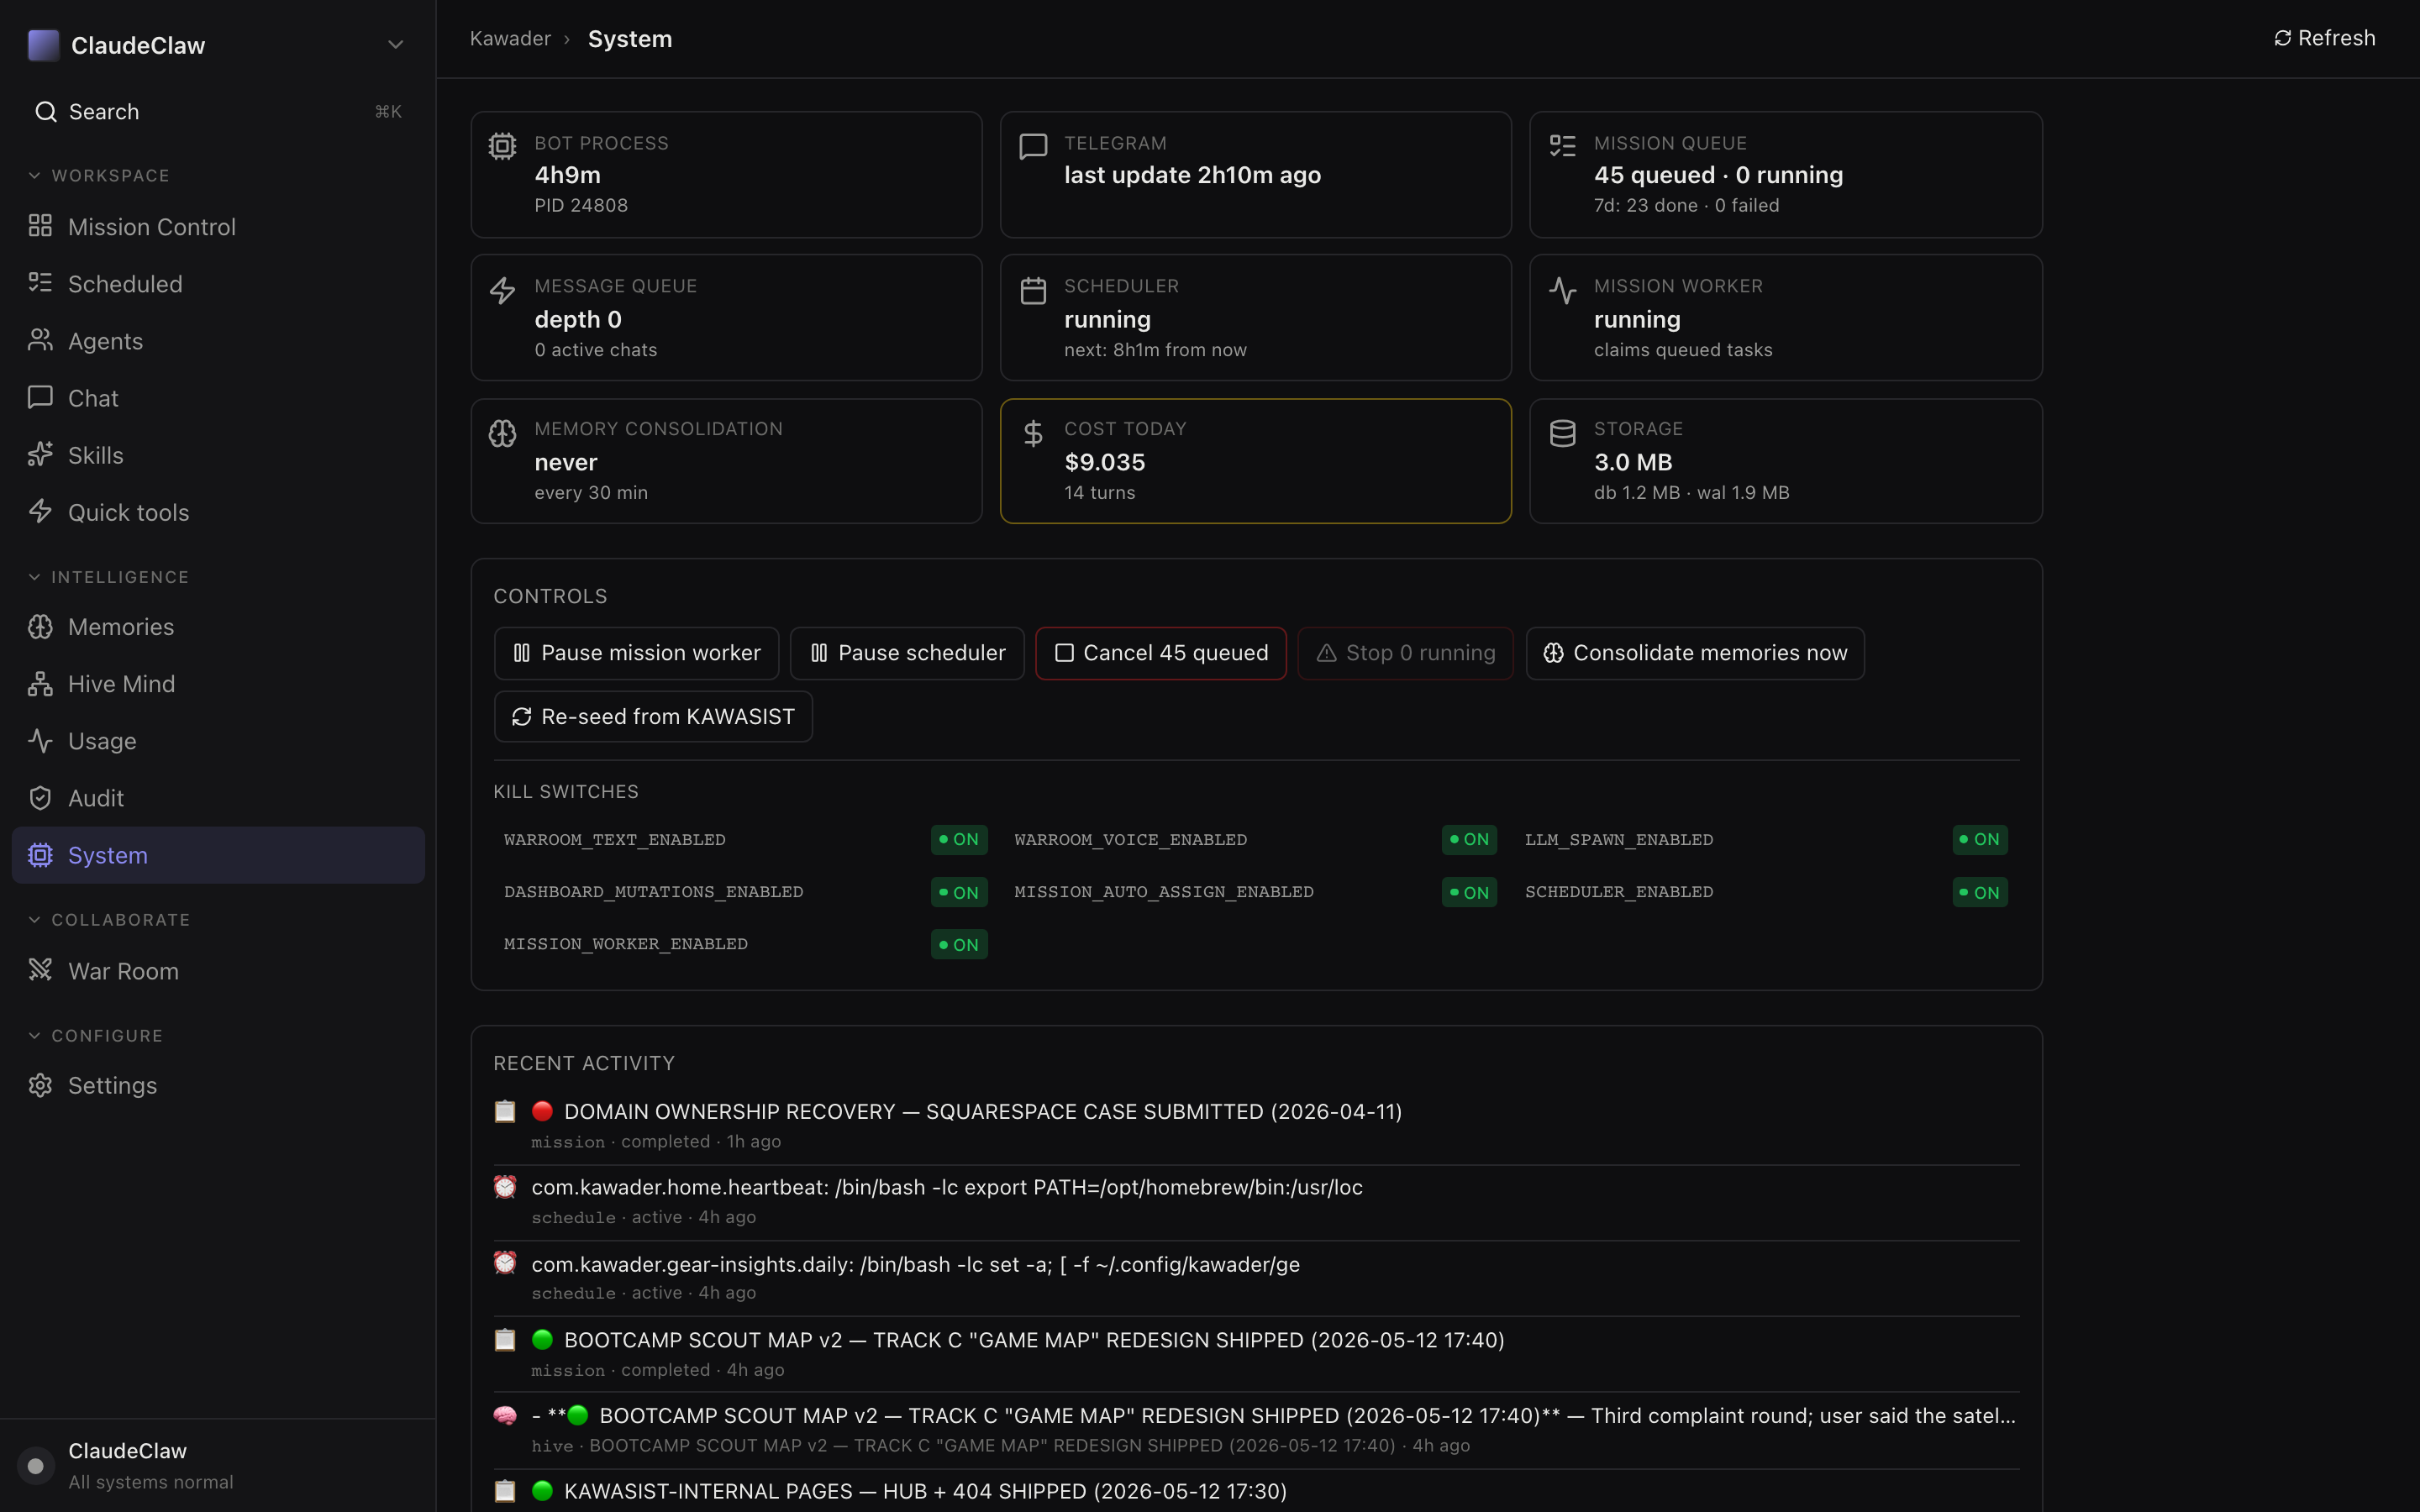This screenshot has width=2420, height=1512.
Task: Open com.kawader.gear-insights.daily schedule entry
Action: click(x=1256, y=1278)
